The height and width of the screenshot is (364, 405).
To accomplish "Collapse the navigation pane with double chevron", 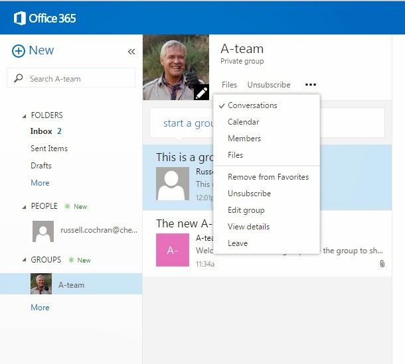I will [131, 52].
